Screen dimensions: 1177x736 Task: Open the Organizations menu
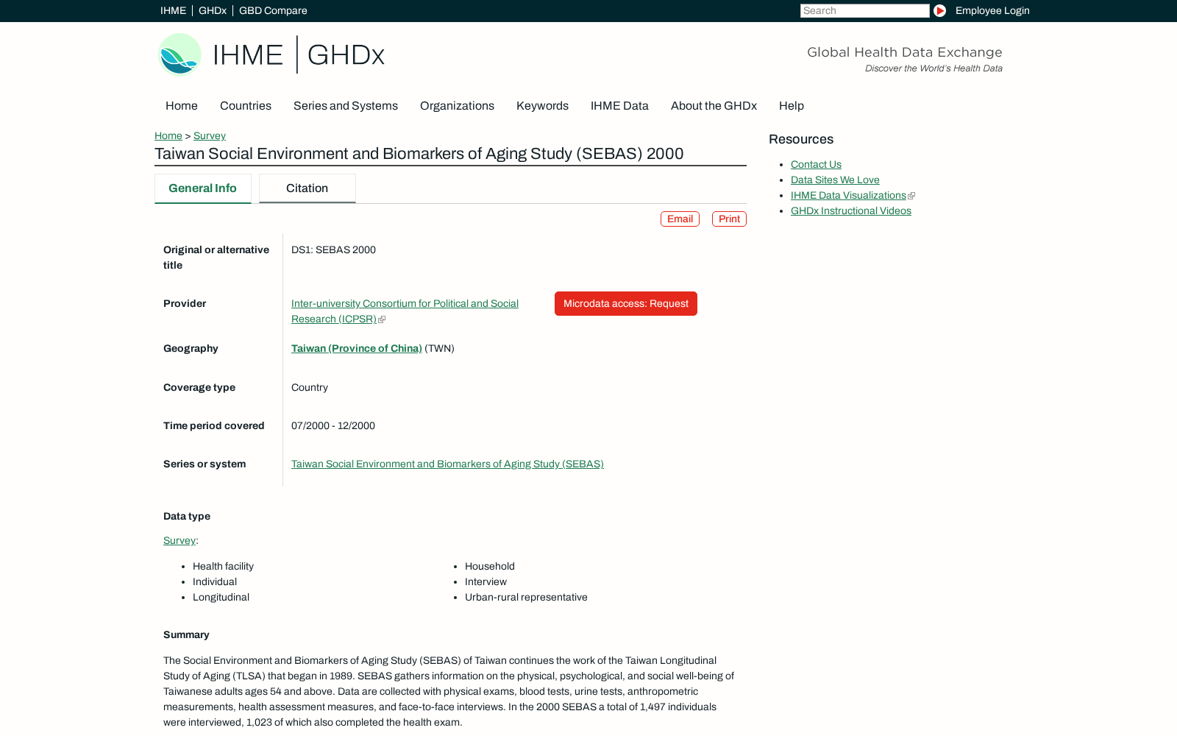click(457, 106)
